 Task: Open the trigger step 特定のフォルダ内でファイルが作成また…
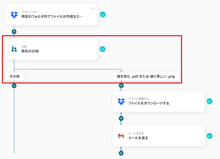click(x=52, y=15)
